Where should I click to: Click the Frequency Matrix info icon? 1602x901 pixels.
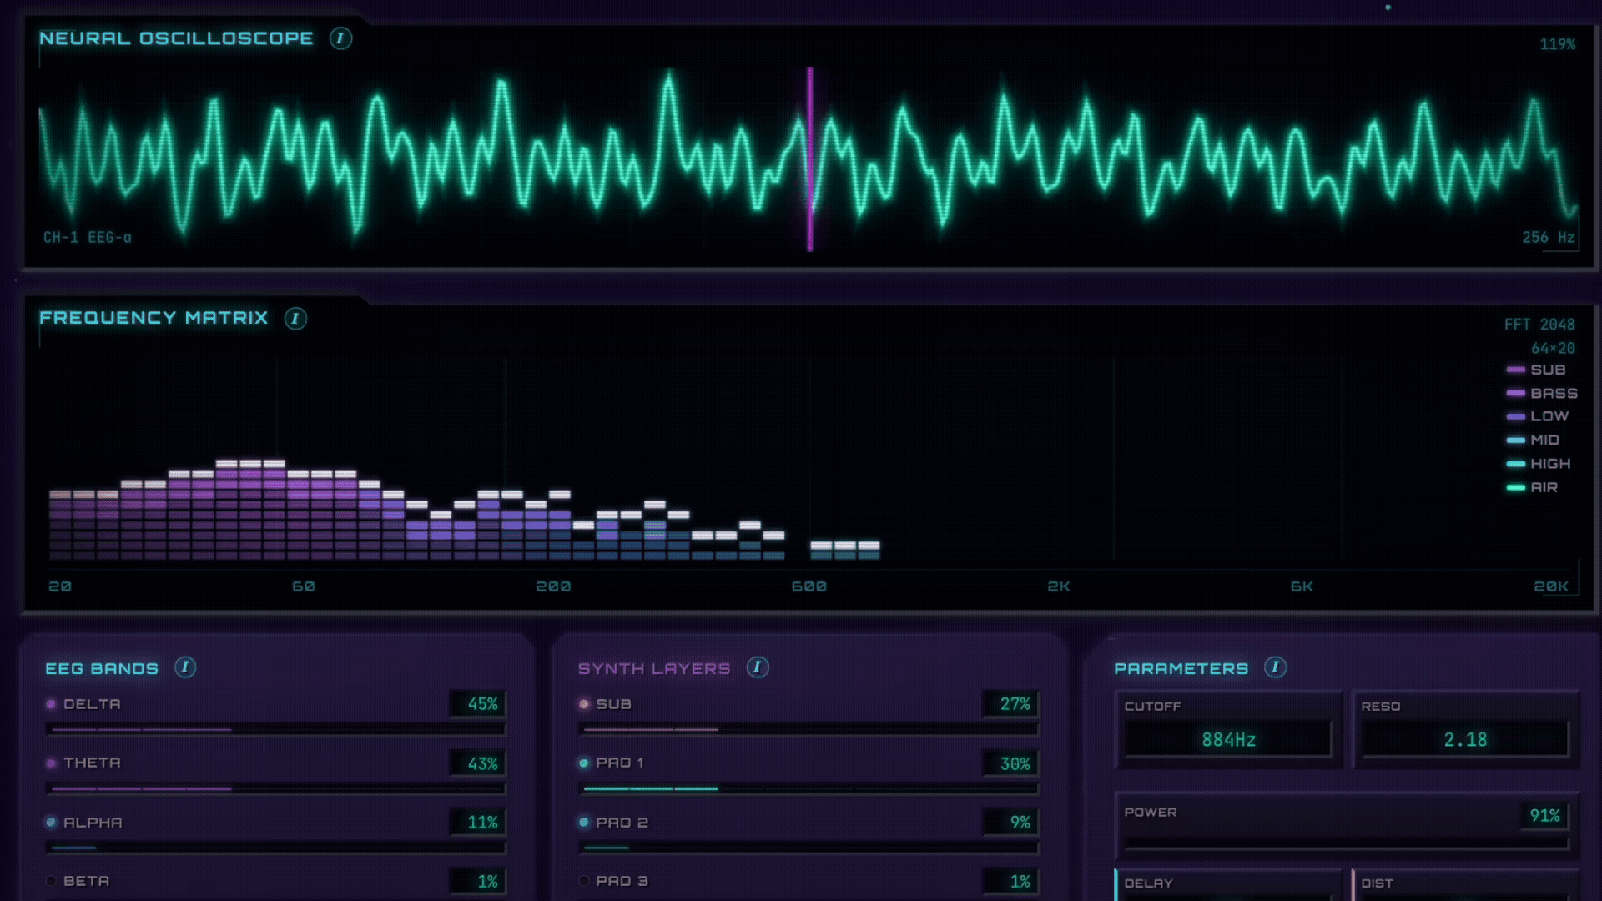tap(294, 319)
